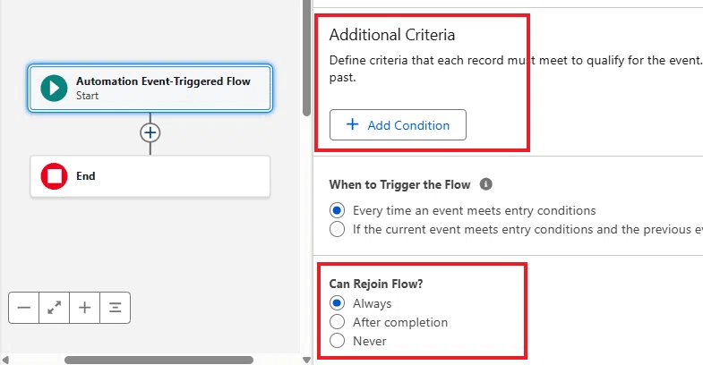Click the Add Condition button
The image size is (703, 365).
click(398, 125)
